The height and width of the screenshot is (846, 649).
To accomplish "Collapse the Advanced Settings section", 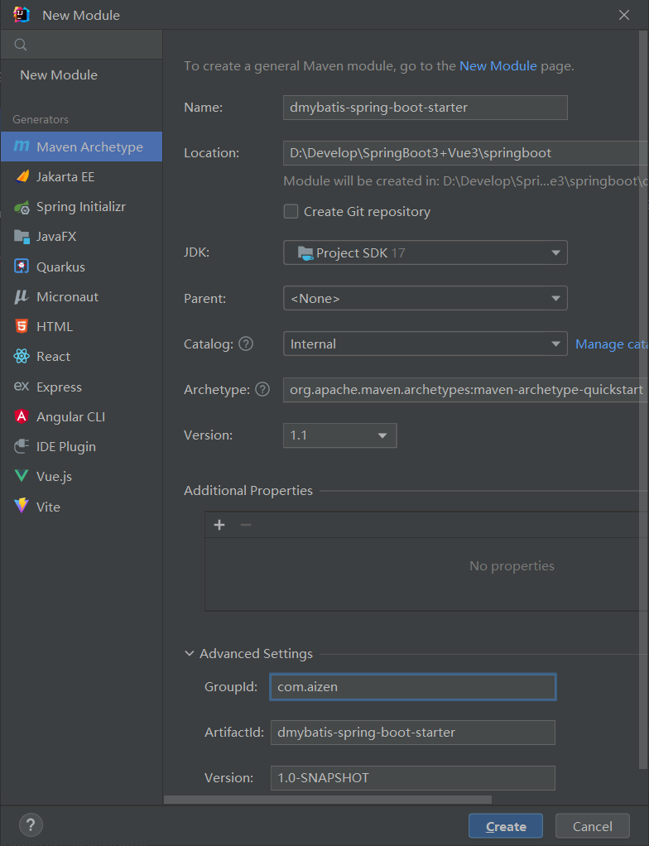I will click(x=191, y=654).
